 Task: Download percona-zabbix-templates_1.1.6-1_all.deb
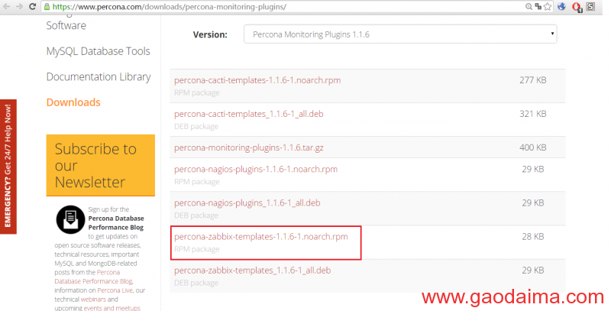253,271
